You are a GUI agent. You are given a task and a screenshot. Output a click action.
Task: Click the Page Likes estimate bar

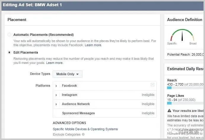pyautogui.click(x=185, y=103)
